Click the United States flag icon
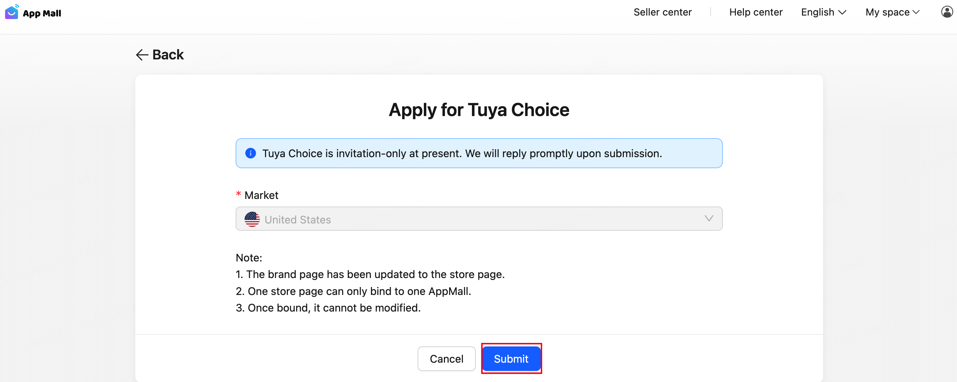Image resolution: width=957 pixels, height=382 pixels. (x=252, y=219)
